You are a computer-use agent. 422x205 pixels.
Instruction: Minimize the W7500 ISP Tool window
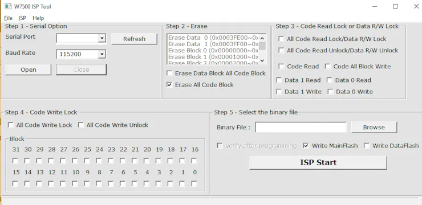(374, 6)
